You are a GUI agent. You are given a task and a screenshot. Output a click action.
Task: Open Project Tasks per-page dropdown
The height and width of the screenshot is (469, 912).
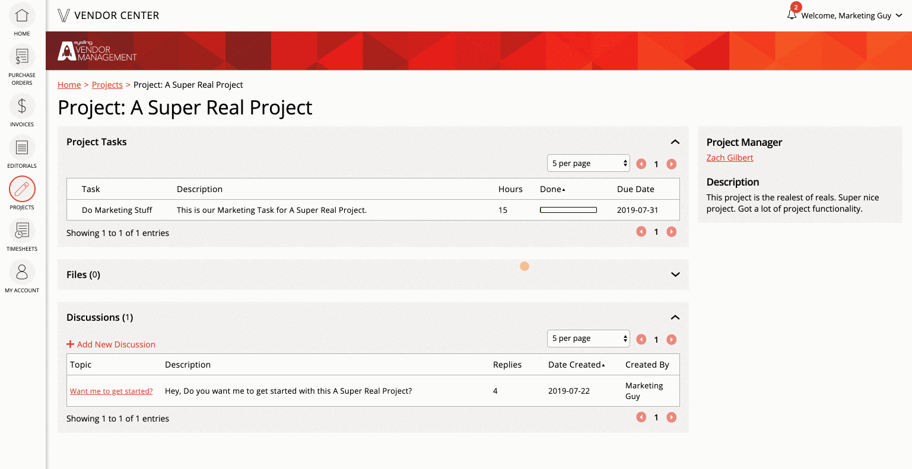(588, 163)
